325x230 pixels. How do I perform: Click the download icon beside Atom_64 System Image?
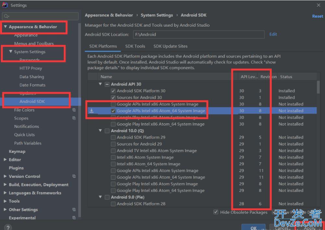pos(91,111)
